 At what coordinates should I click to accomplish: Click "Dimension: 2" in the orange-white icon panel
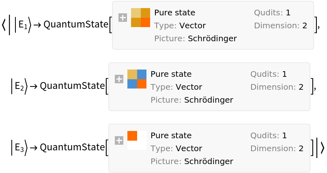point(277,148)
